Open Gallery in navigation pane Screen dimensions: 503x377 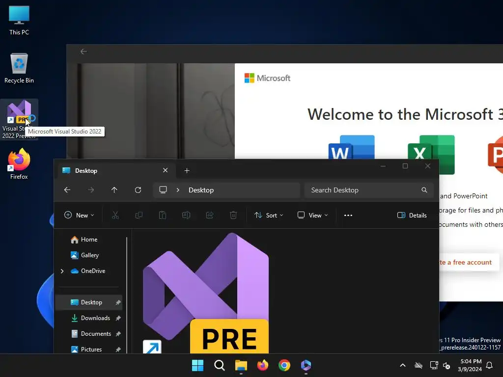point(89,255)
